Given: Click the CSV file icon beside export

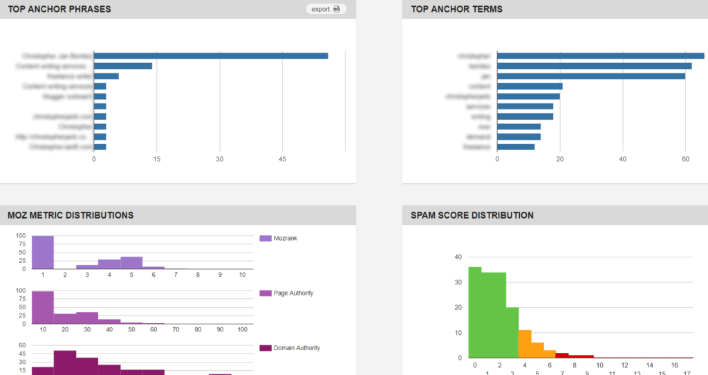Looking at the screenshot, I should click(x=337, y=9).
